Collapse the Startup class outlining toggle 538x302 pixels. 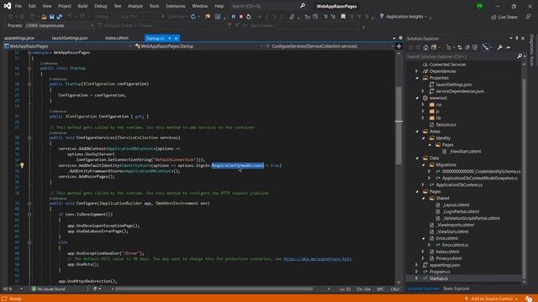click(29, 69)
